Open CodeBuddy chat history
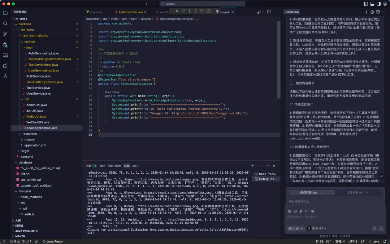 (x=372, y=12)
